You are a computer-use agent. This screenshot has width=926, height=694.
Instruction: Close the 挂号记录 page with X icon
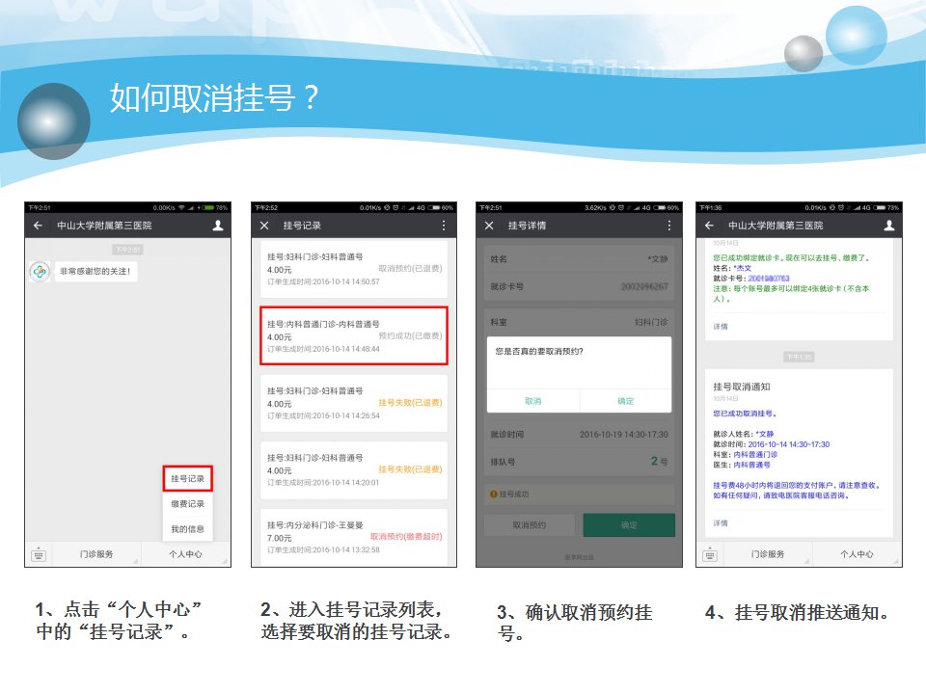click(x=264, y=226)
